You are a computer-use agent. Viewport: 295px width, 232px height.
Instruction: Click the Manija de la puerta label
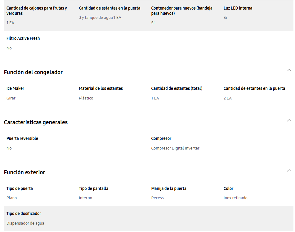click(x=169, y=188)
